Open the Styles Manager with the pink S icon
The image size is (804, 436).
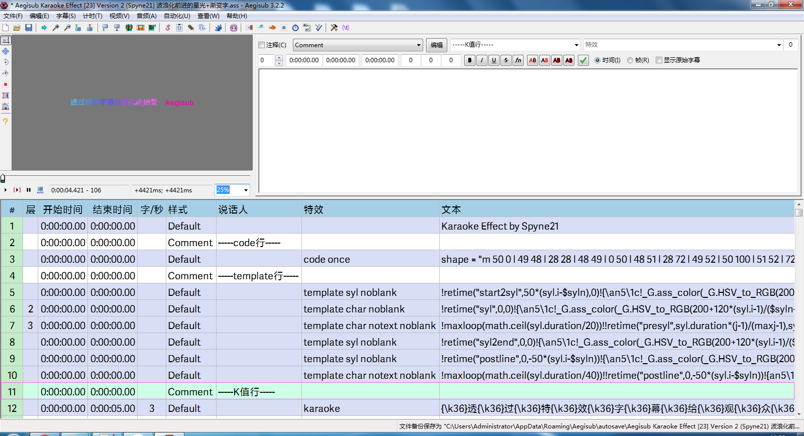pos(168,28)
